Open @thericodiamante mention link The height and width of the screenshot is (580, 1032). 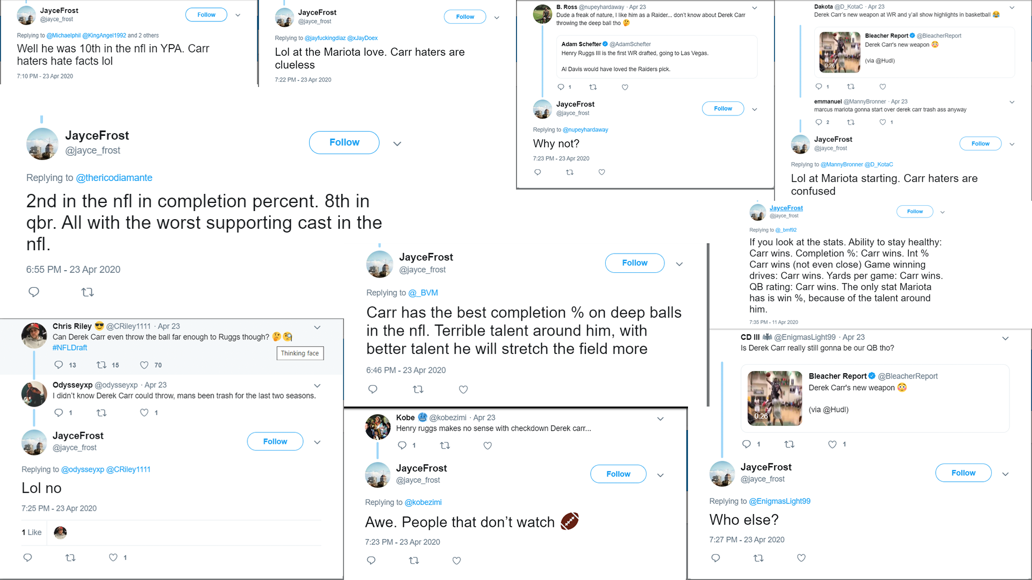click(x=114, y=178)
